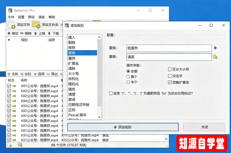
Task: Uncheck the 忽略扩展名 option
Action: pos(170,82)
